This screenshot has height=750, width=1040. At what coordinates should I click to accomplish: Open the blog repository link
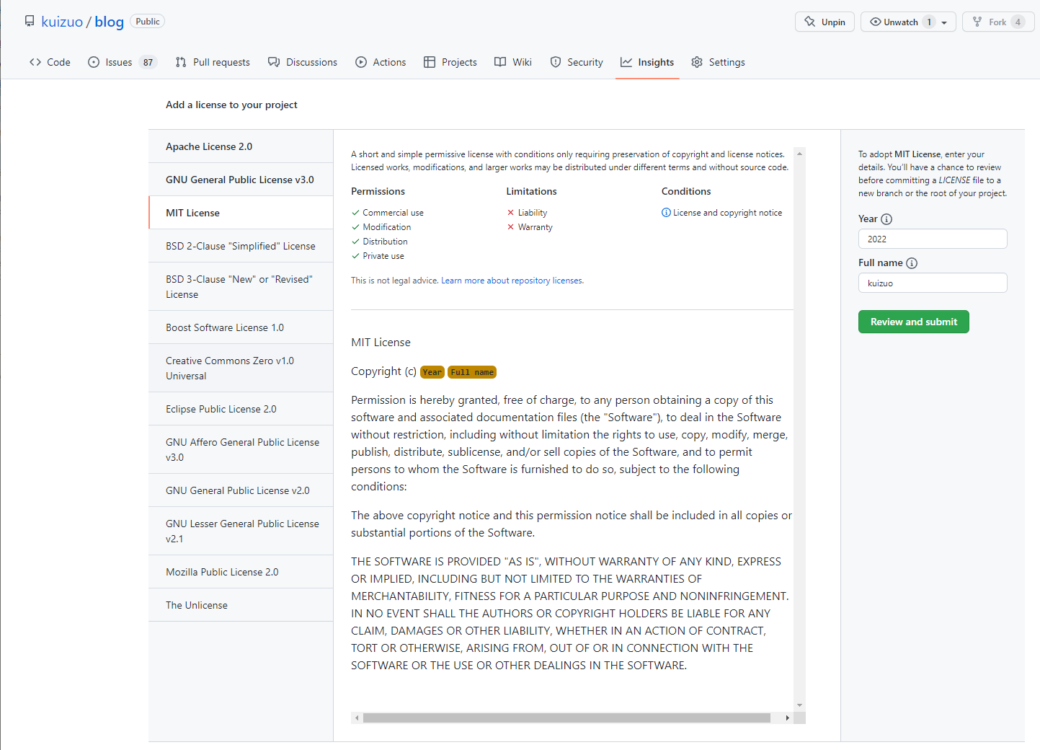click(109, 22)
